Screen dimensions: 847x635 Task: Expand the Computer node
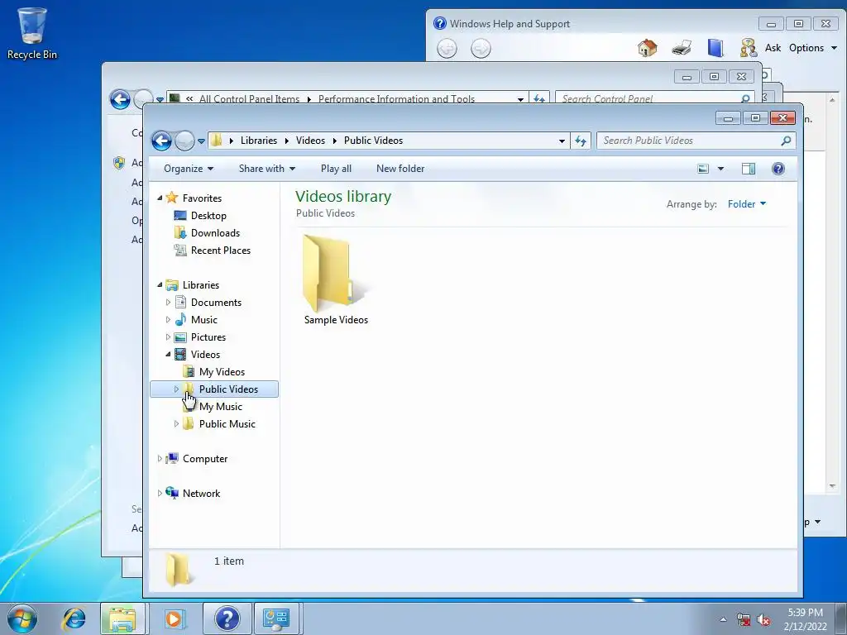point(160,458)
